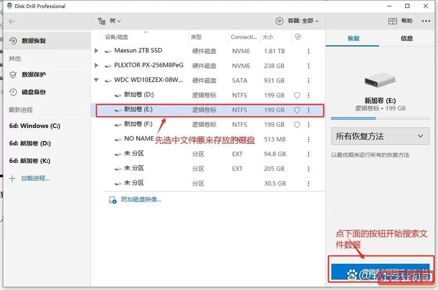Sort by Connecti... column header
This screenshot has width=438, height=290.
click(244, 37)
